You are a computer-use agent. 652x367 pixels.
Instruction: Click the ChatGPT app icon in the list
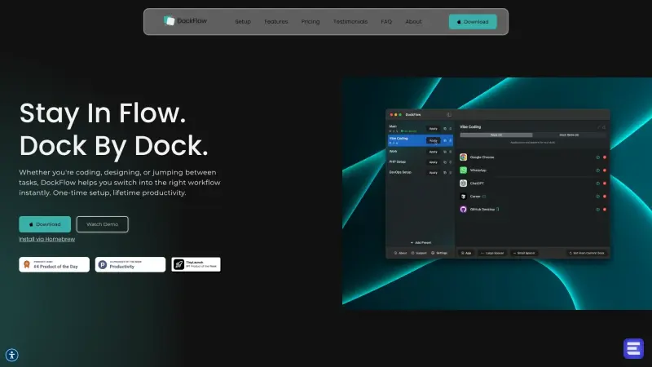pyautogui.click(x=463, y=183)
